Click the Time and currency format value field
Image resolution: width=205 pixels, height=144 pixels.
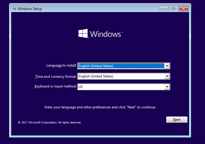pyautogui.click(x=121, y=76)
